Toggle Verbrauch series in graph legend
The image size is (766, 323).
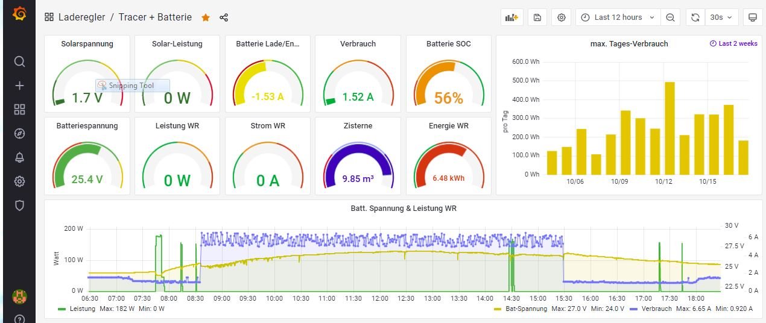click(652, 309)
